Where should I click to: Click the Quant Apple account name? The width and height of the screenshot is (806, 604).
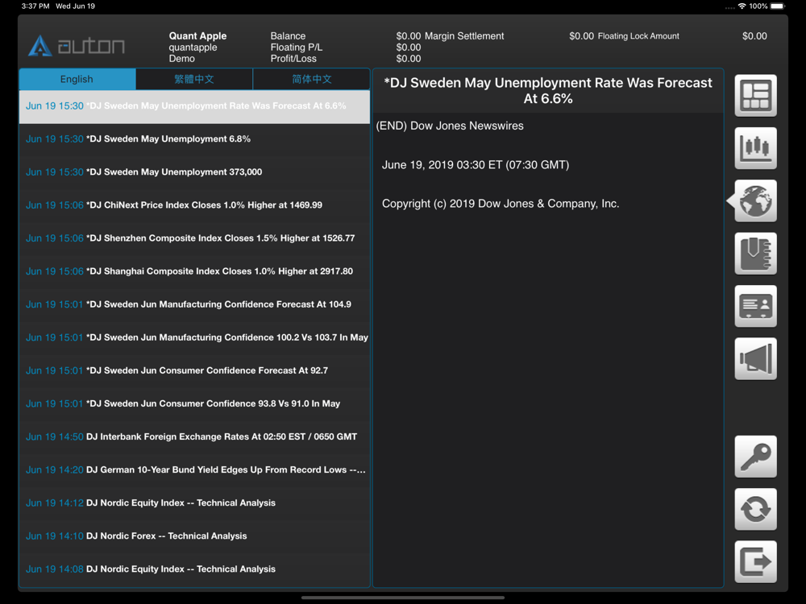[197, 36]
